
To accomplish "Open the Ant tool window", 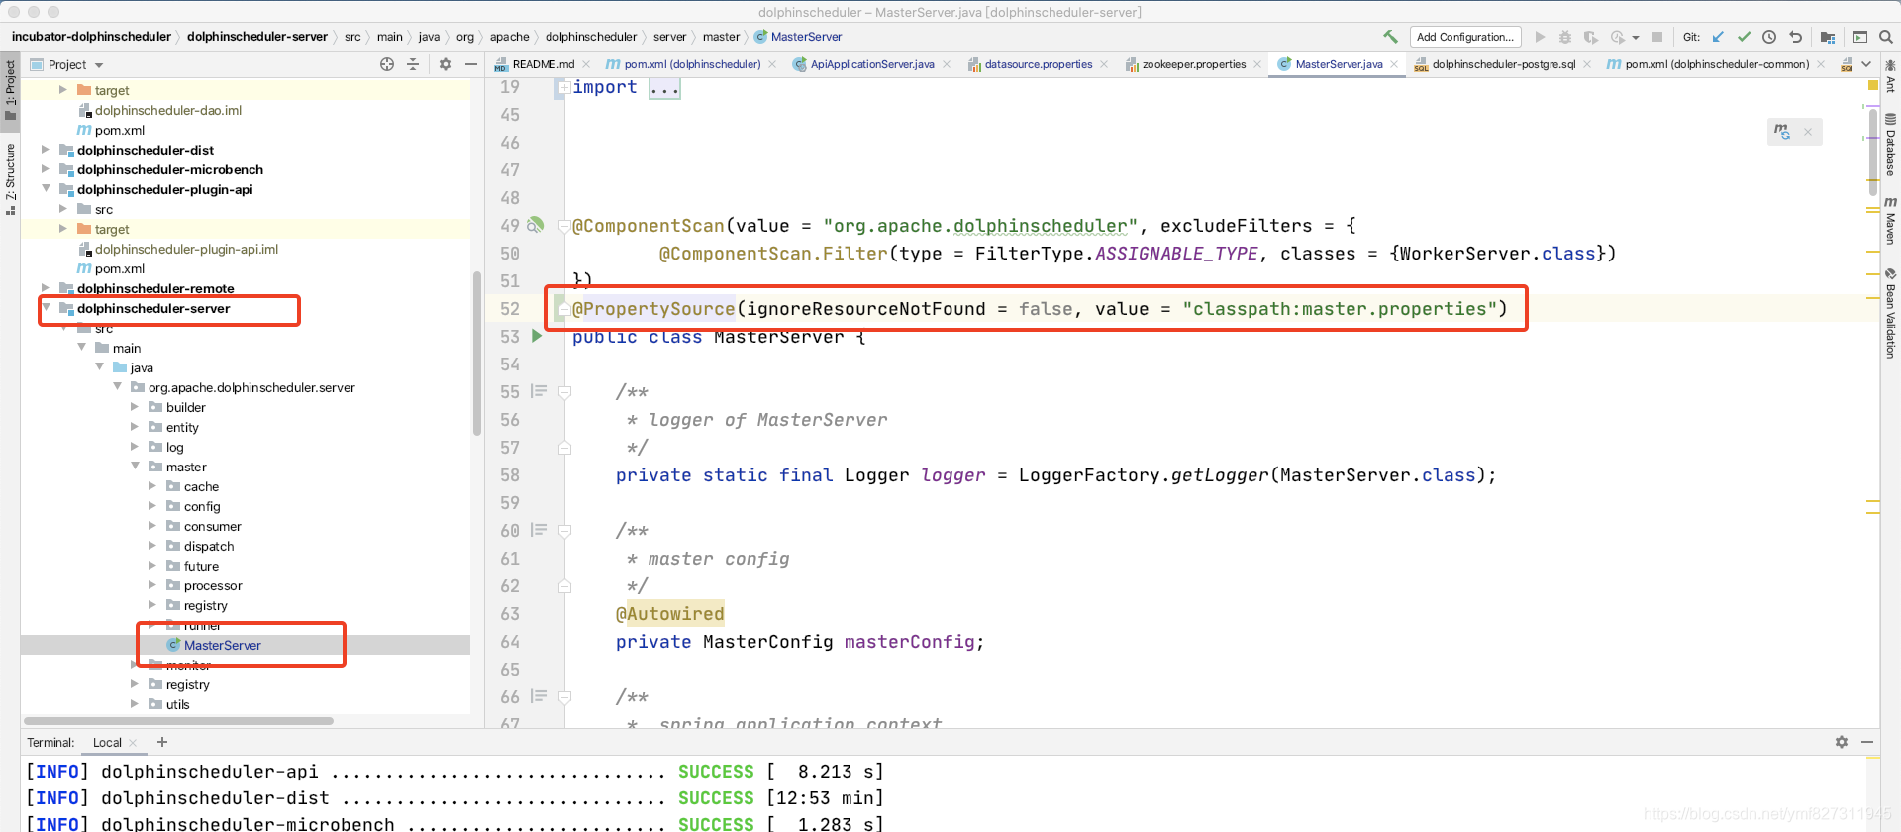I will click(x=1890, y=75).
